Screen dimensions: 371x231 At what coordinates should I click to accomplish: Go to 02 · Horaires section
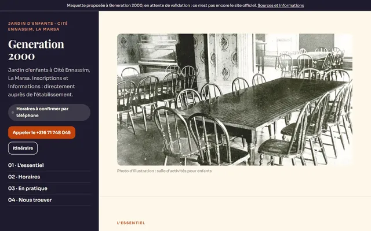pyautogui.click(x=49, y=177)
